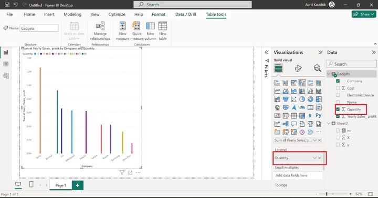
Task: Open Table view from the left sidebar
Action: (6, 64)
